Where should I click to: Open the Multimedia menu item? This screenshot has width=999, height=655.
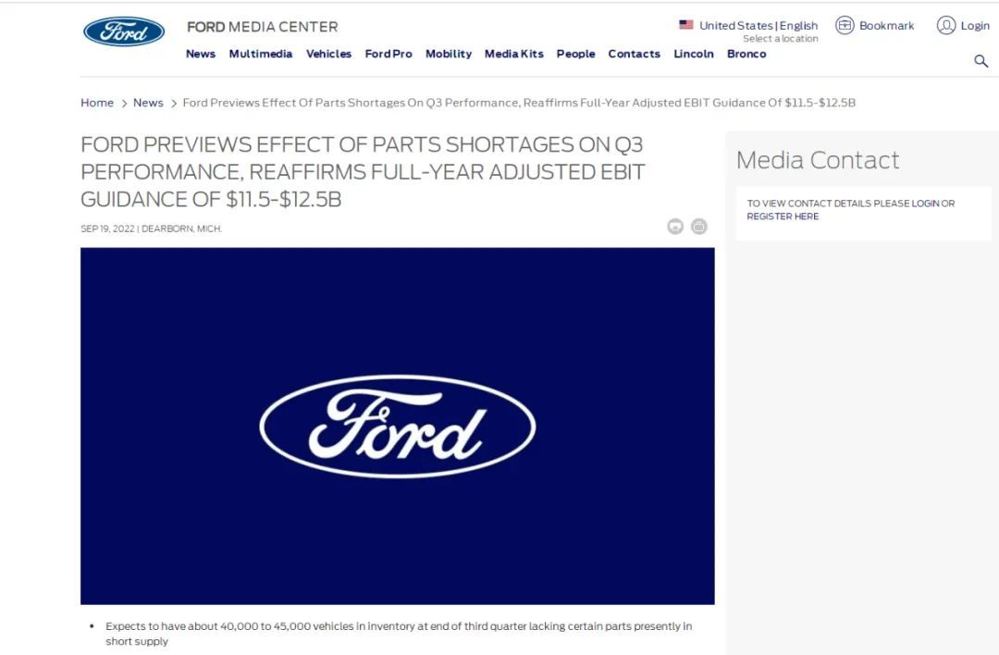click(261, 55)
